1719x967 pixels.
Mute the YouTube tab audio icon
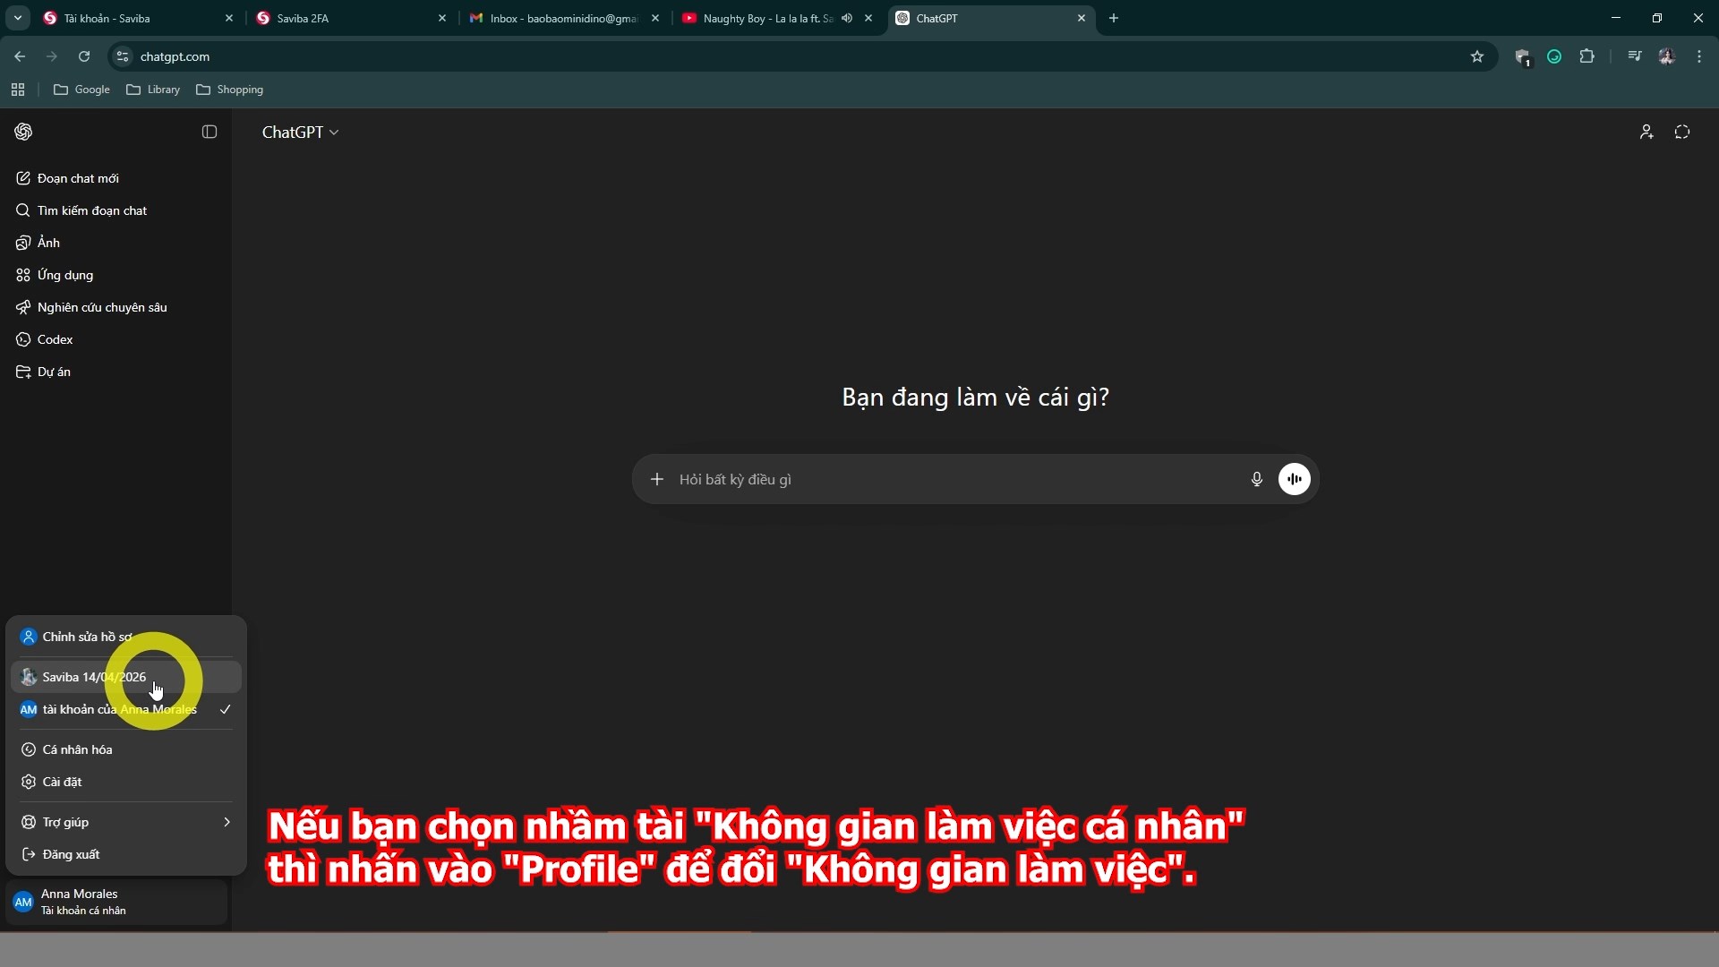point(847,18)
